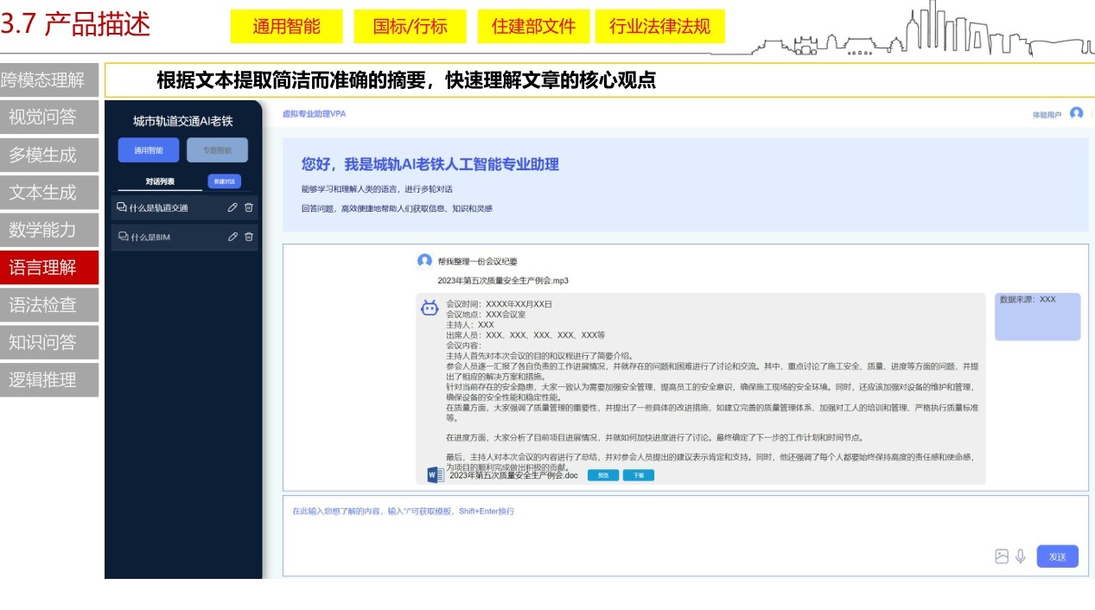Screen dimensions: 1095x610
Task: Click the 帮我整理一份会议纪要 user message
Action: click(x=477, y=261)
